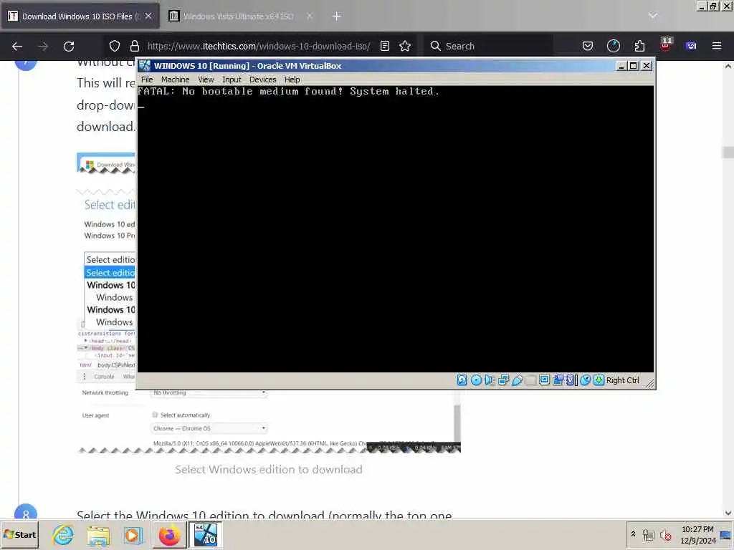Click the virtualization V icon in VirtualBox status bar

click(x=571, y=380)
